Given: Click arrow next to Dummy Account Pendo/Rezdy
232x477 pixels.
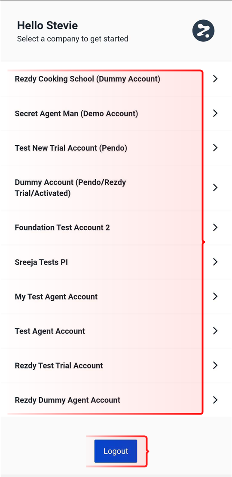Looking at the screenshot, I should pyautogui.click(x=215, y=187).
